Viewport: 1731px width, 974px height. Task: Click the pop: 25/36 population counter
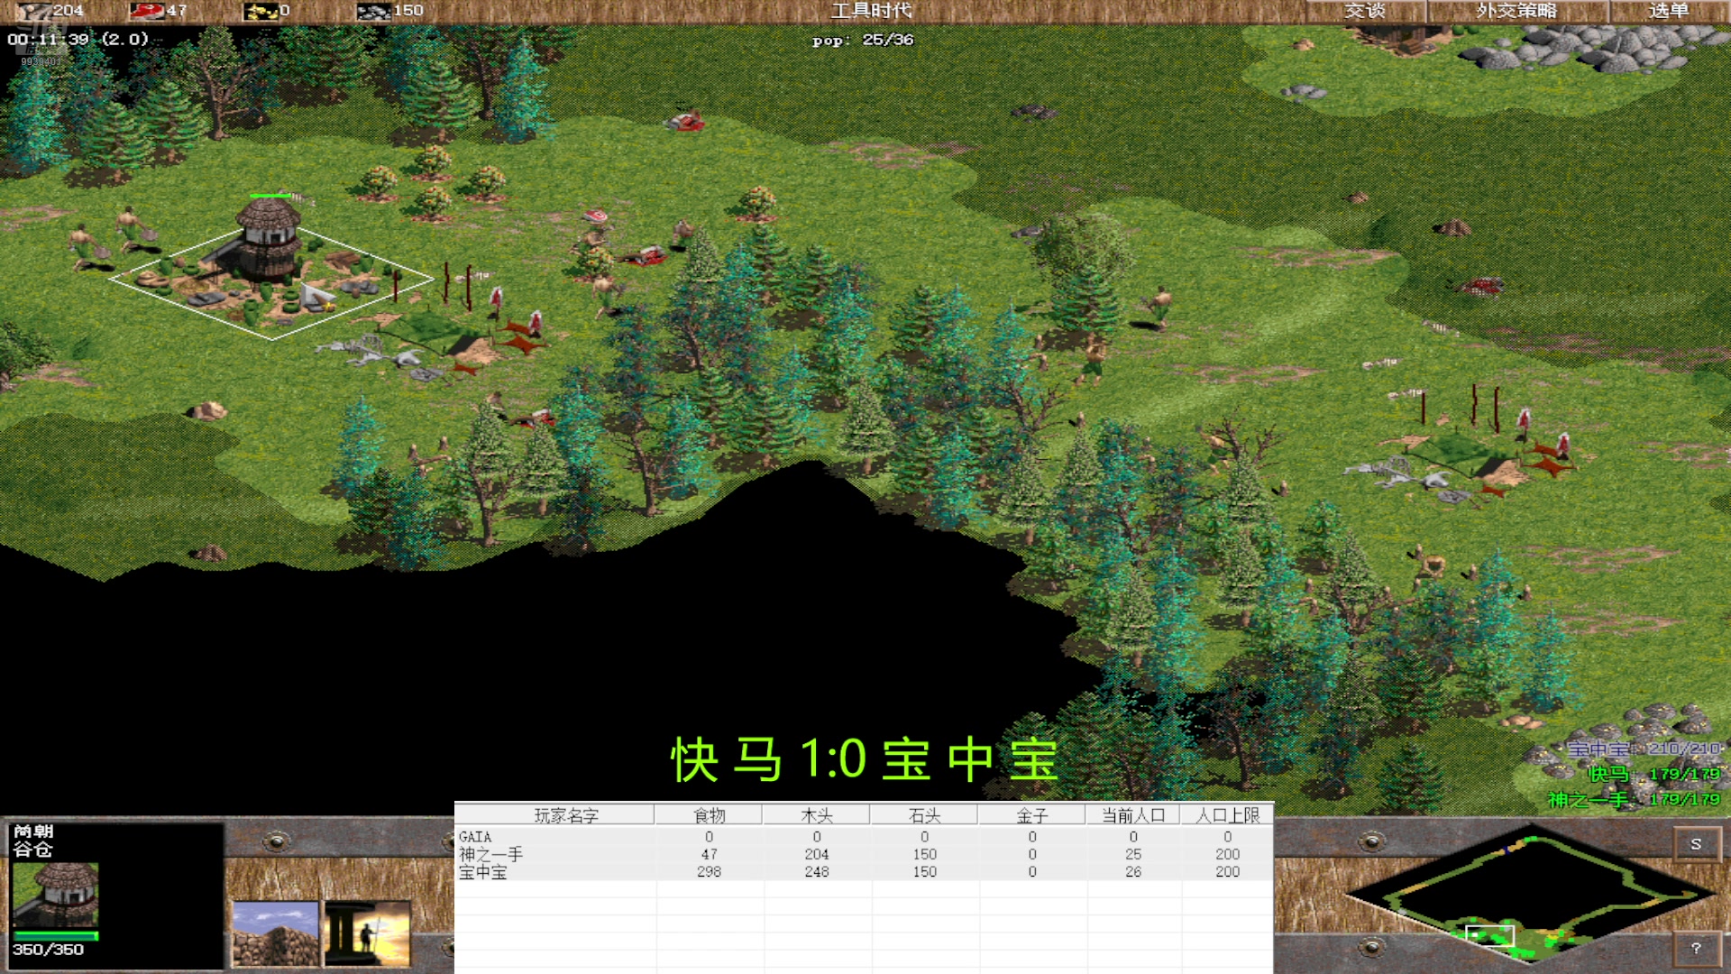tap(863, 40)
